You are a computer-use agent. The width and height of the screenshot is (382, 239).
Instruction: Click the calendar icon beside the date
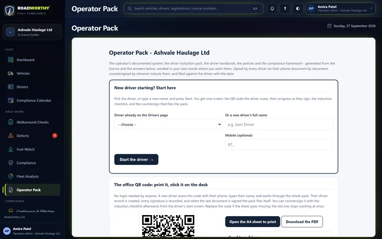tap(329, 26)
